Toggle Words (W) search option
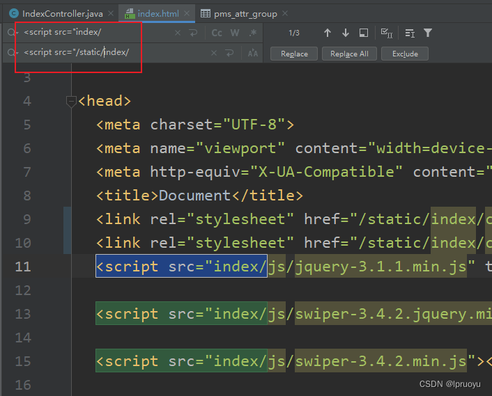The height and width of the screenshot is (396, 492). [235, 33]
